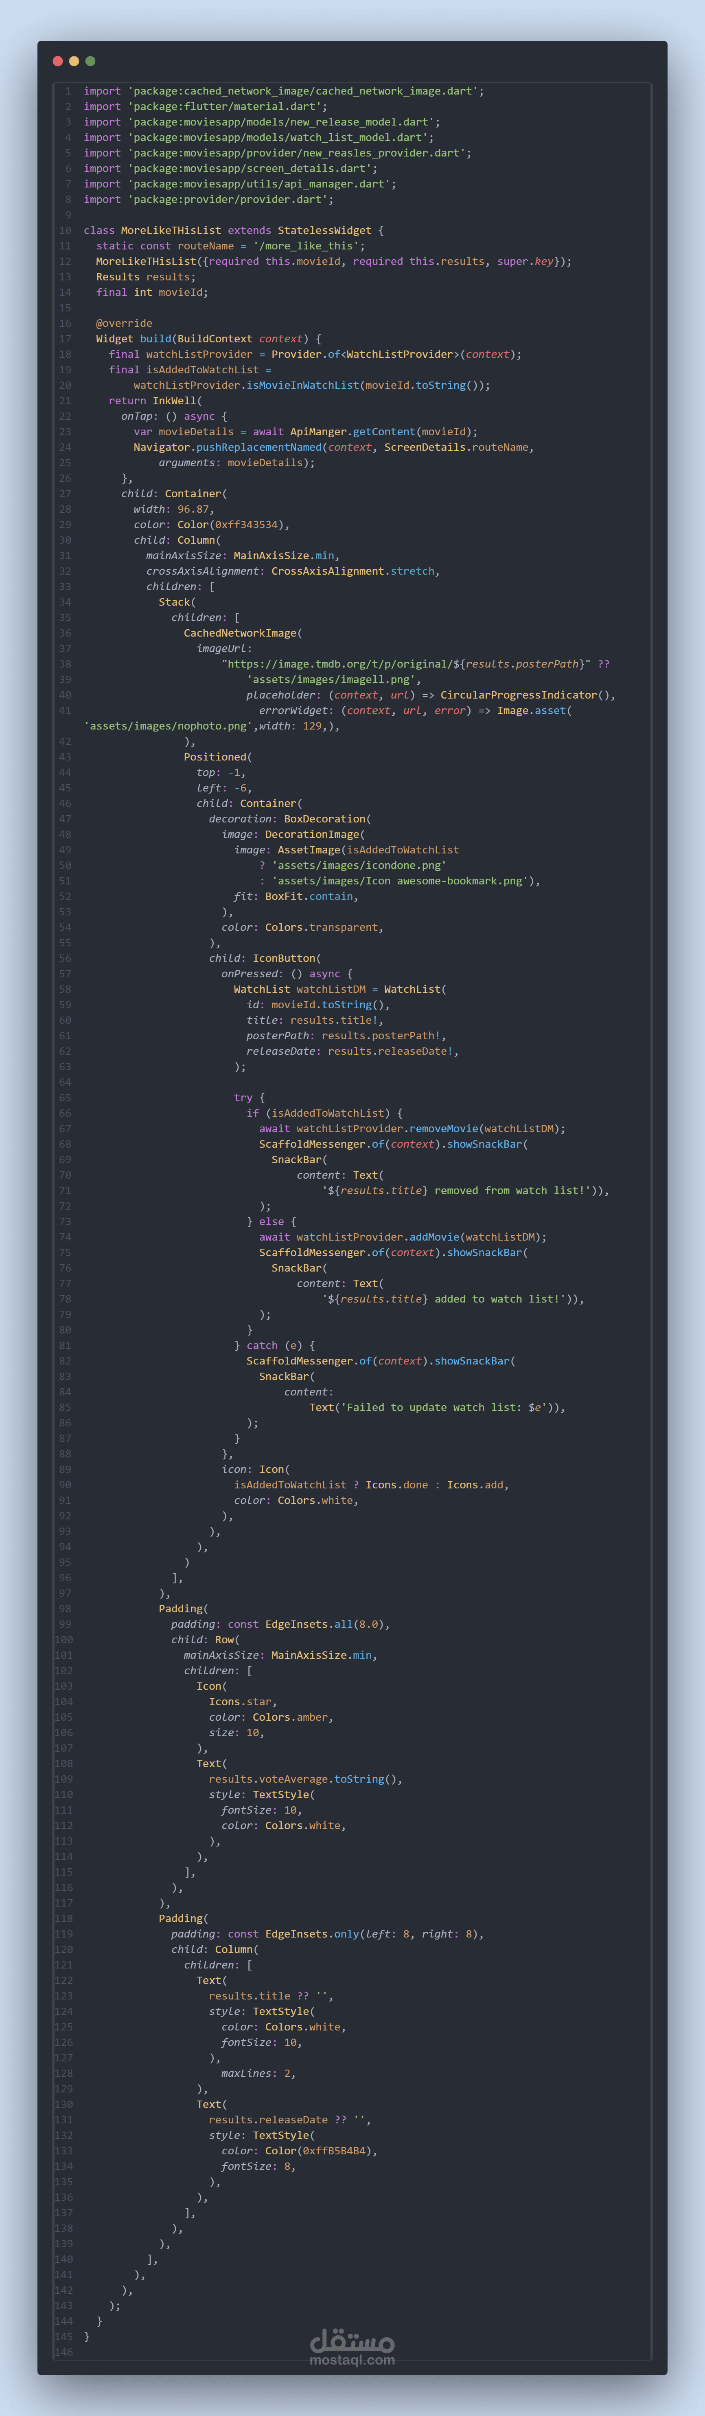
Task: Click the 'onTap: () async {' line
Action: [x=174, y=417]
